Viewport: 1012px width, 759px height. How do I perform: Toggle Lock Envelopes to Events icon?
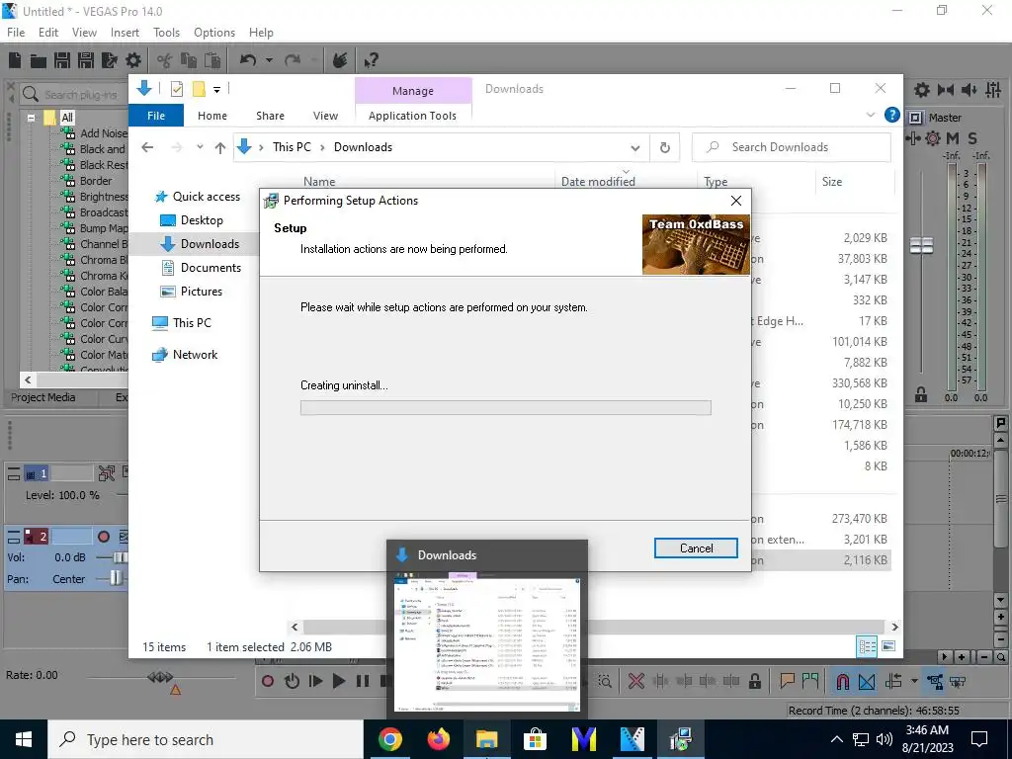pos(935,681)
